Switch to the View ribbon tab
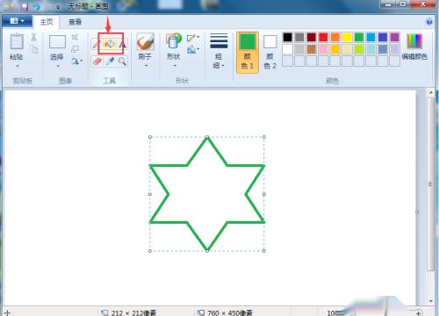Image resolution: width=439 pixels, height=316 pixels. point(75,22)
